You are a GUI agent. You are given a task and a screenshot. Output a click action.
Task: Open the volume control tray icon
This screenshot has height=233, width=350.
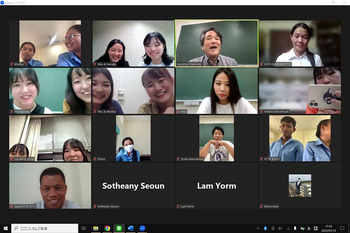[280, 228]
